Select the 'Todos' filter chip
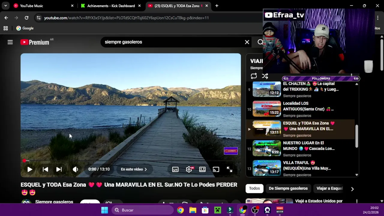The height and width of the screenshot is (216, 384). click(254, 188)
